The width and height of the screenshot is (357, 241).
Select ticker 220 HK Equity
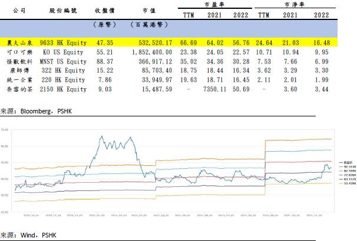tap(63, 80)
